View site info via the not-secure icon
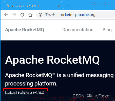This screenshot has height=101, width=115. [41, 15]
